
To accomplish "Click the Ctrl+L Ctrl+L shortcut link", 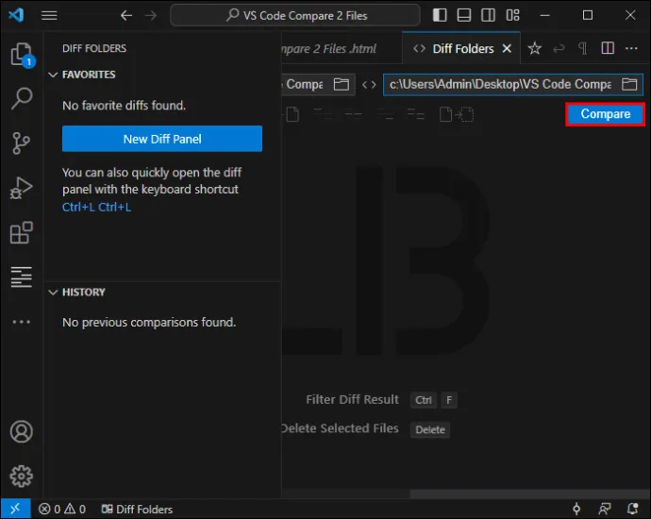I will click(97, 207).
